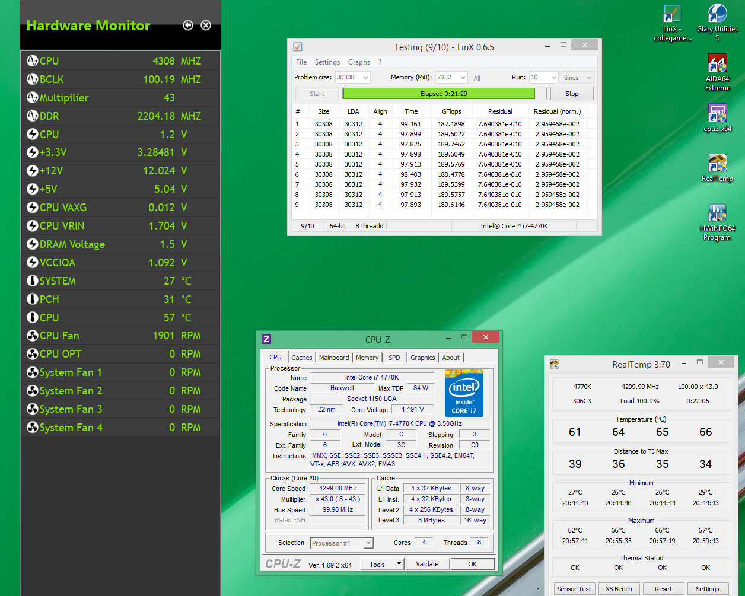Open the Graphs menu in LinX
Viewport: 745px width, 596px height.
[x=359, y=62]
